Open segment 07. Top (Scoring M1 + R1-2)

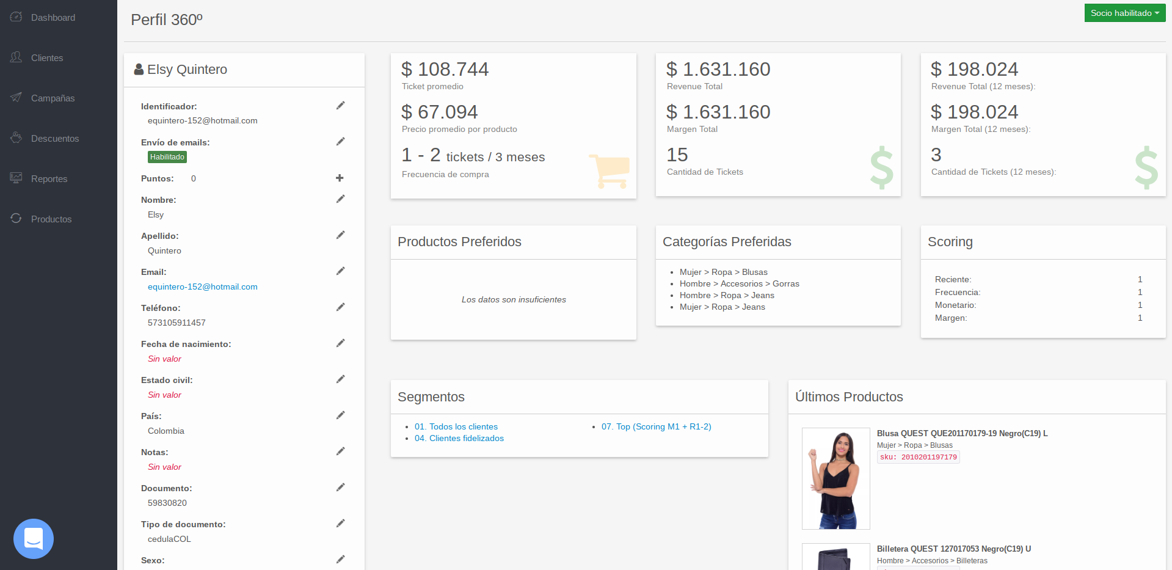[x=657, y=426]
